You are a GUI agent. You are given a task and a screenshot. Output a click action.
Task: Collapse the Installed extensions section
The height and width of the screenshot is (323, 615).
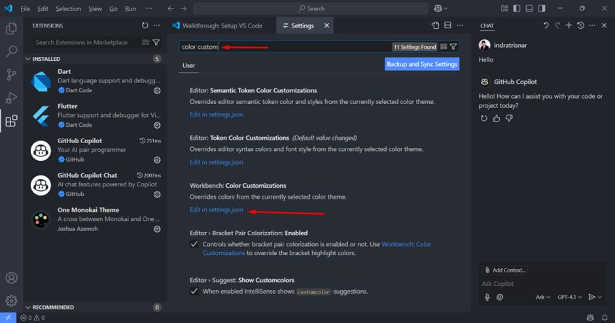[x=94, y=59]
